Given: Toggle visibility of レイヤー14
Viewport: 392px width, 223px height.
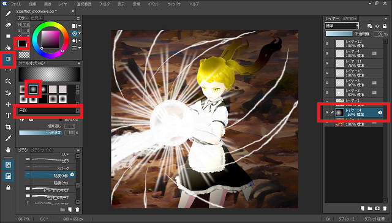Looking at the screenshot, I should [327, 113].
